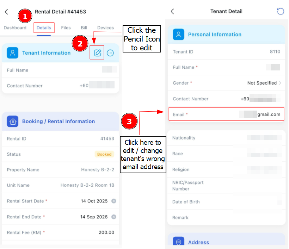Select the Details tab
The height and width of the screenshot is (249, 289).
point(44,28)
